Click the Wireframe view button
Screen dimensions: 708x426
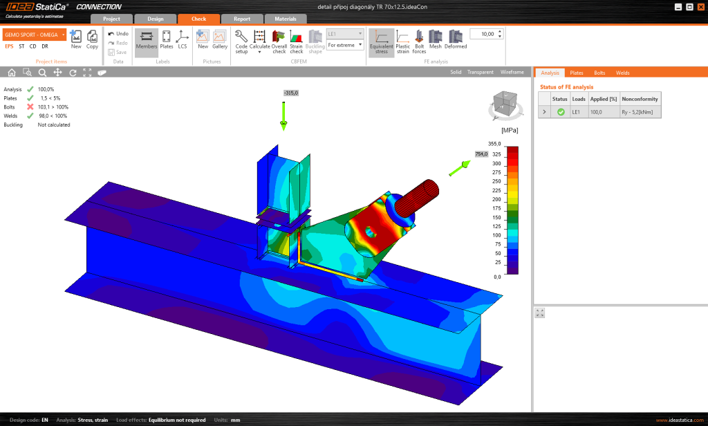512,72
